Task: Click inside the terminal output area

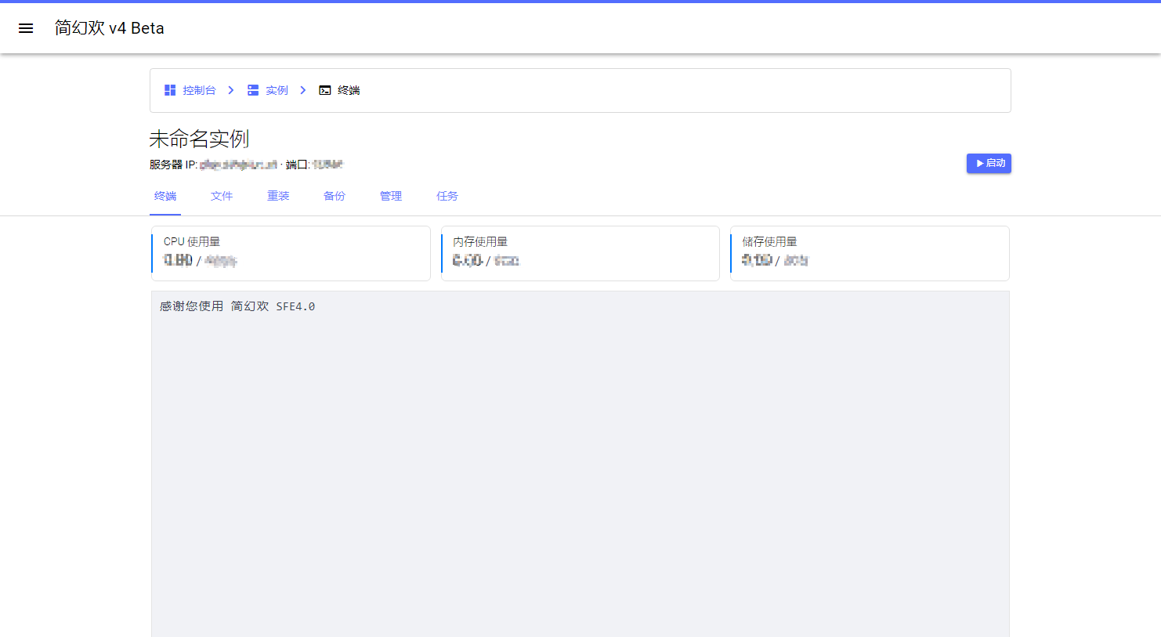Action: tap(580, 462)
